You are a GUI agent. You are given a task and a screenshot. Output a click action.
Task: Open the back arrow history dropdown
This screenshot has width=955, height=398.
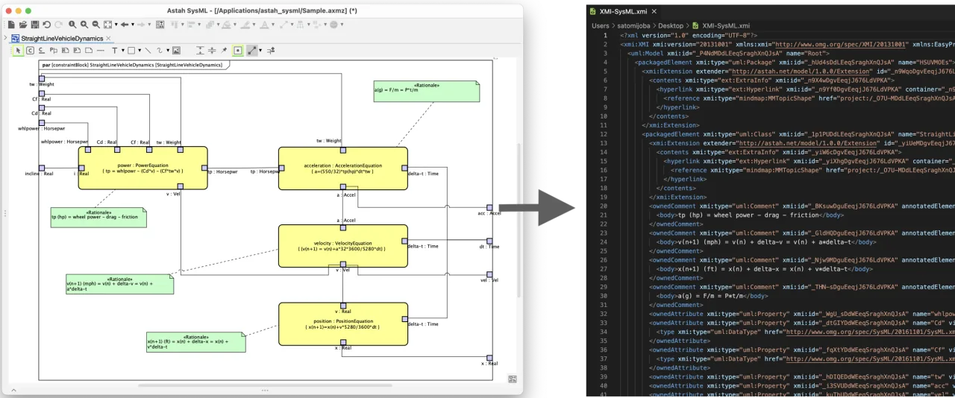pyautogui.click(x=133, y=25)
